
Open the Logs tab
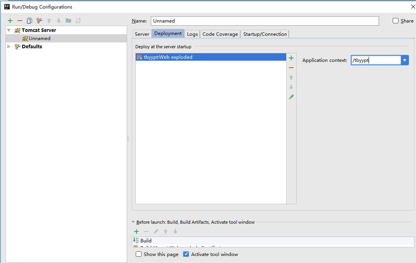click(x=192, y=34)
